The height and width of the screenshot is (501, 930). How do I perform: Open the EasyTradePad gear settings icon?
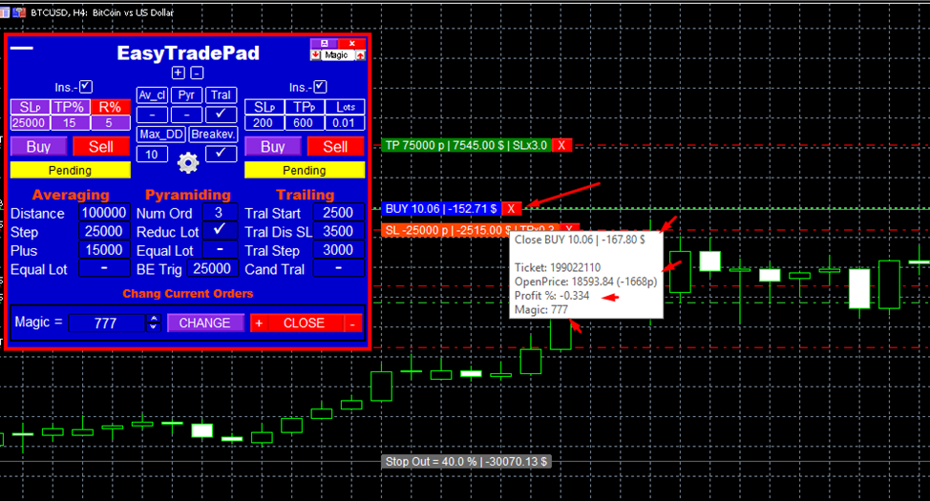188,162
